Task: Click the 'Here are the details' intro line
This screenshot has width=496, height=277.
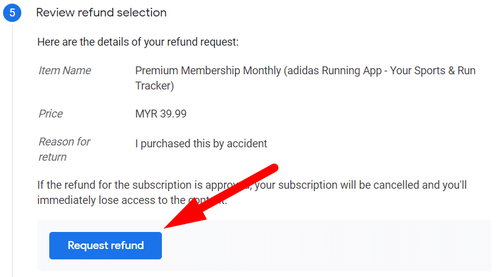Action: point(138,42)
